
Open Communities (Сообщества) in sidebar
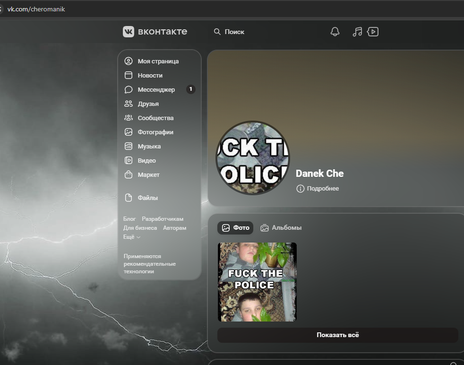(x=155, y=118)
